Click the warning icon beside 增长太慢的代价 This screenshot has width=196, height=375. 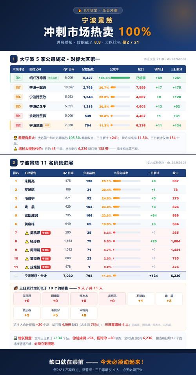(x=15, y=149)
